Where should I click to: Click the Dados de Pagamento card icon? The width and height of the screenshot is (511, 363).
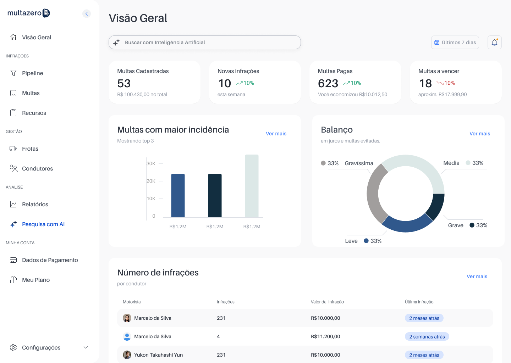pyautogui.click(x=13, y=260)
